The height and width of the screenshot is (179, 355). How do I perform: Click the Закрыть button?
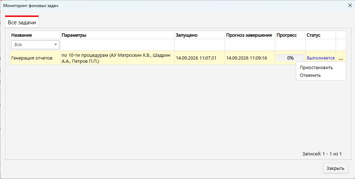(x=335, y=168)
